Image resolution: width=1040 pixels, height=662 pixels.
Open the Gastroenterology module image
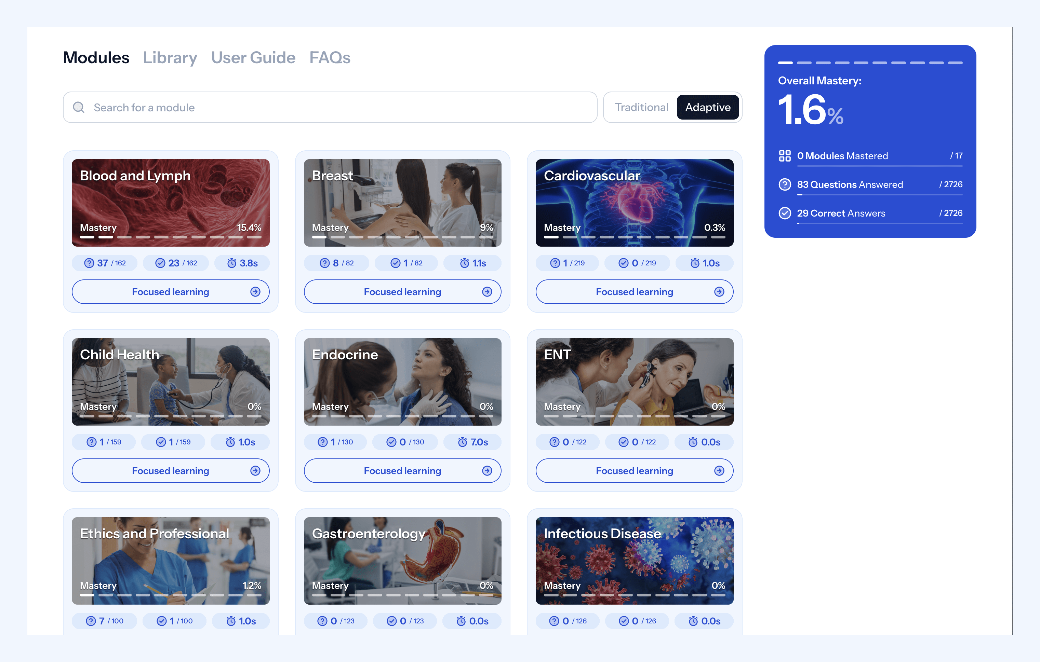tap(402, 561)
